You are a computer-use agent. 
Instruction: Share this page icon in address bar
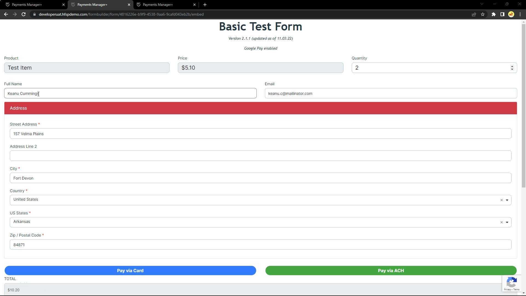coord(474,14)
